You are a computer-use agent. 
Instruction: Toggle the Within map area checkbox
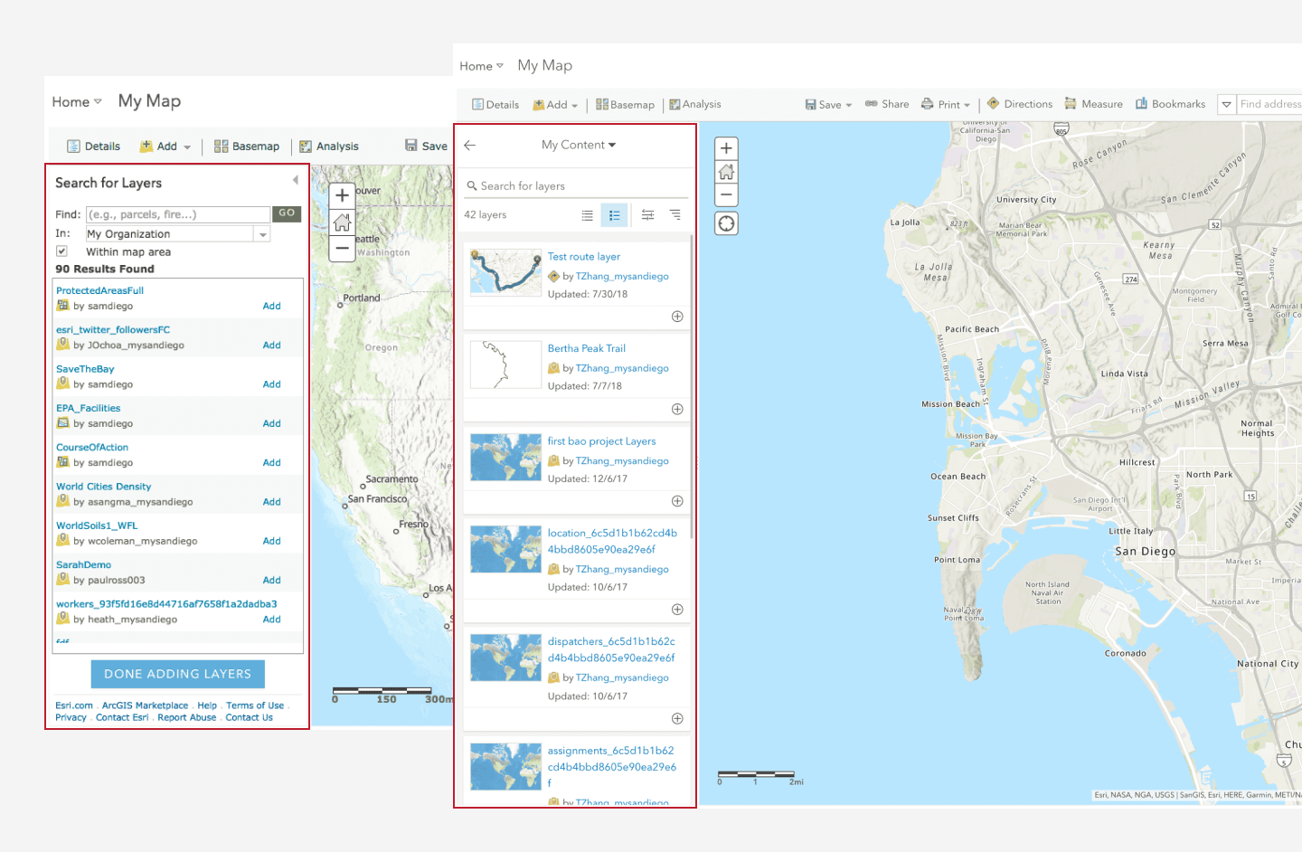tap(62, 251)
